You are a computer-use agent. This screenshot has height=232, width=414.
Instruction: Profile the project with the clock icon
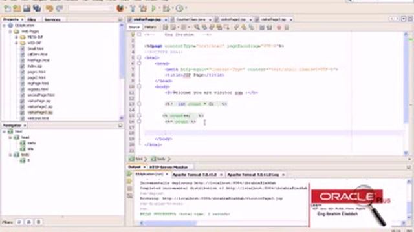[x=179, y=8]
